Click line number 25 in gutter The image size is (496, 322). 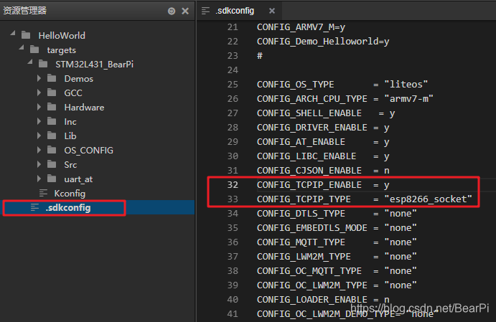click(x=233, y=84)
